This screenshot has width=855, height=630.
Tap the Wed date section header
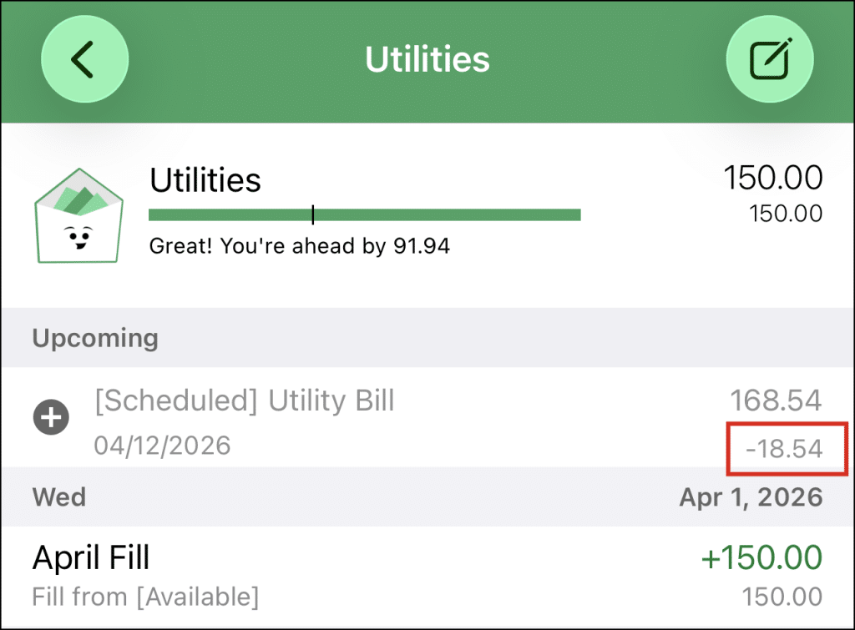click(59, 497)
